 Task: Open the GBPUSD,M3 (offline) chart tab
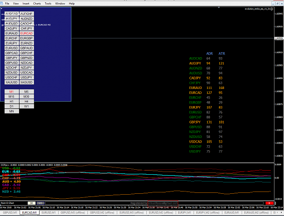pos(73,213)
